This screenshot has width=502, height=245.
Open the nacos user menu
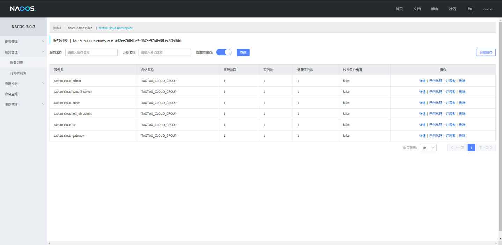pos(488,9)
